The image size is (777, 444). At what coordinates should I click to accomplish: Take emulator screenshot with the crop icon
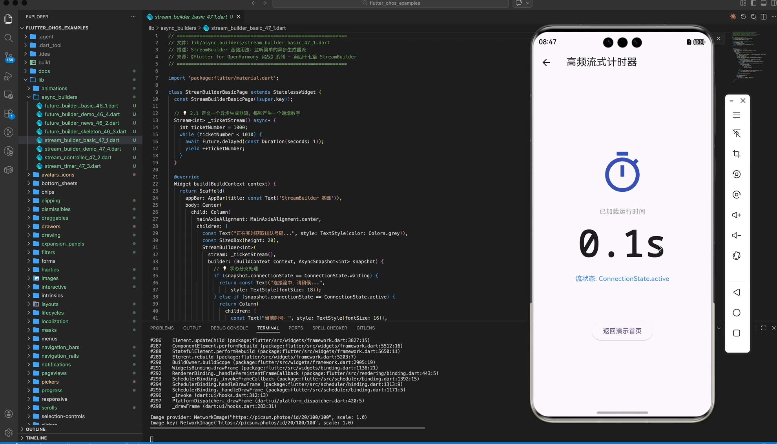737,154
